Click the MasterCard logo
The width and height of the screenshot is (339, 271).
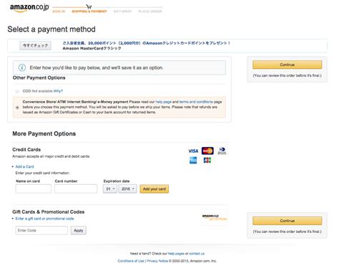(x=207, y=151)
